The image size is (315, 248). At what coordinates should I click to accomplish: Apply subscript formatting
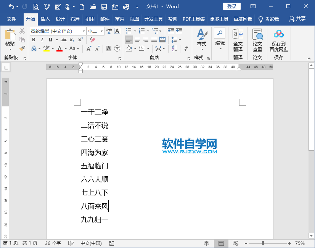point(71,40)
